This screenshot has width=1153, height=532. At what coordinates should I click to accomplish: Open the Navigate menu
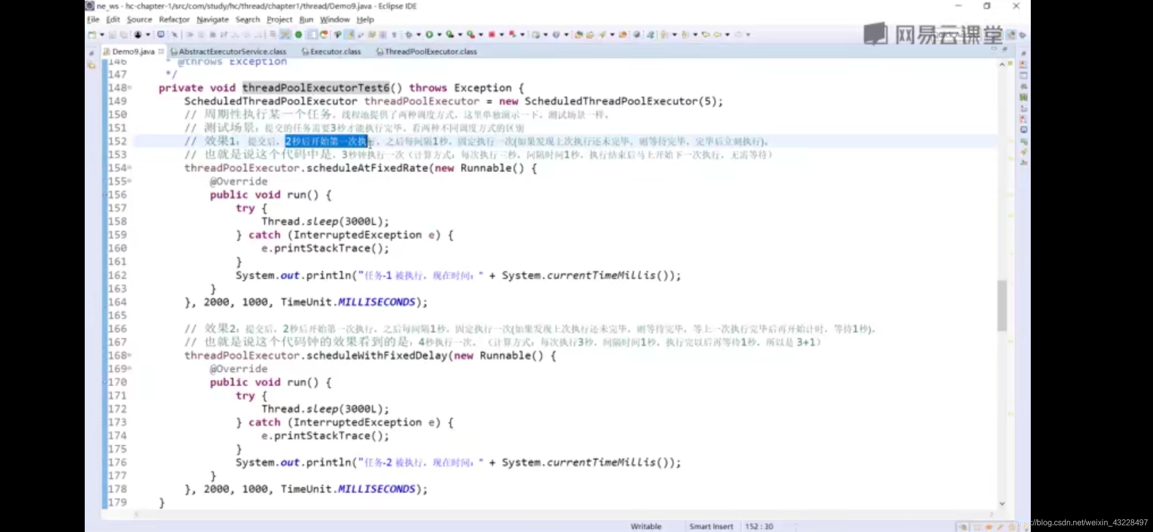tap(212, 19)
